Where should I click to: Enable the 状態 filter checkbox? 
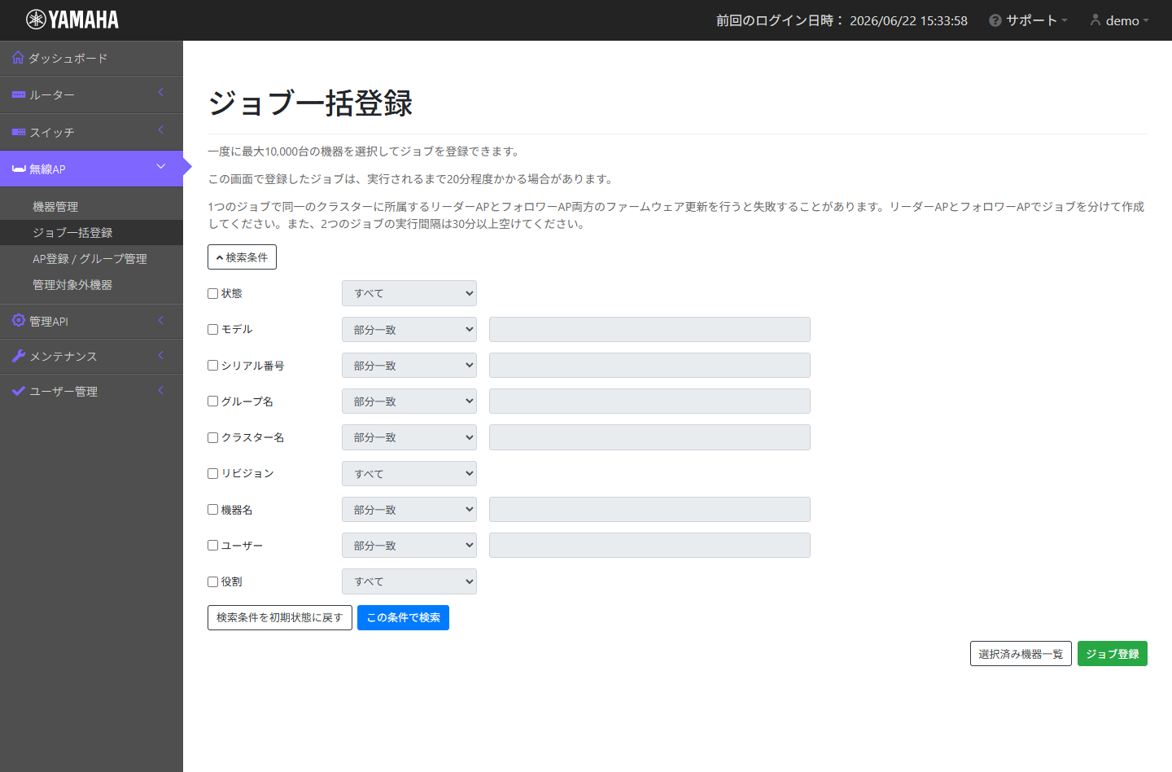(212, 293)
